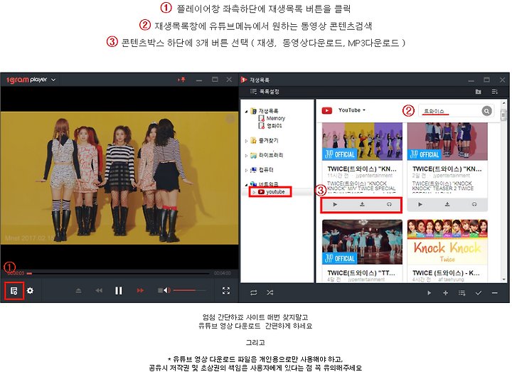Toggle repeat mode in the playlist window

[254, 293]
